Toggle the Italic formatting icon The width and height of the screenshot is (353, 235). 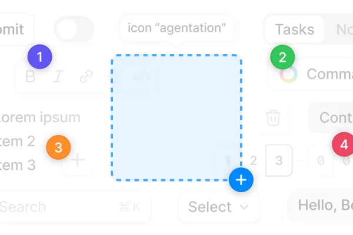(58, 76)
